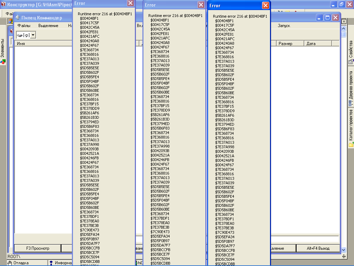
Task: Maximize the Пипец Коммандер window
Action: (327, 18)
